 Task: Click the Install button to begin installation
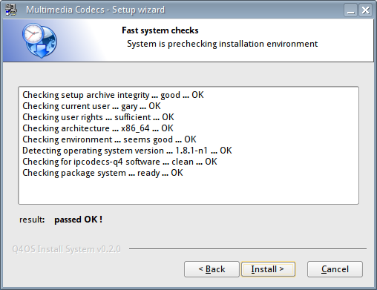[x=268, y=269]
